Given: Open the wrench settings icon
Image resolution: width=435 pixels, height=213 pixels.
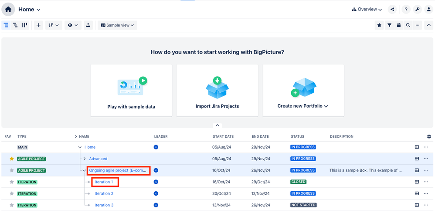Looking at the screenshot, I should (417, 10).
